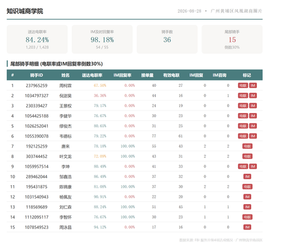Click the IM tag in row 1059957514

(x=253, y=166)
